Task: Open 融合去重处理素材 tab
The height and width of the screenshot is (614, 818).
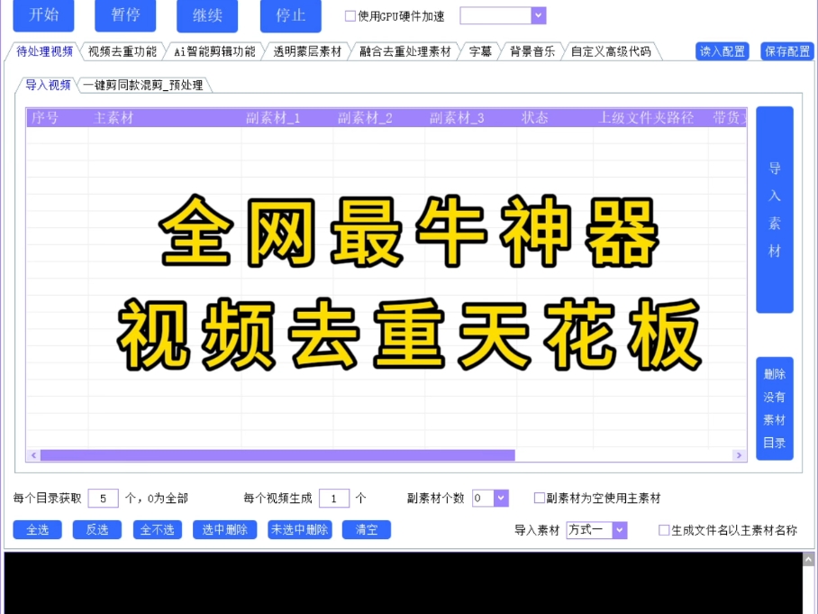Action: pos(404,51)
